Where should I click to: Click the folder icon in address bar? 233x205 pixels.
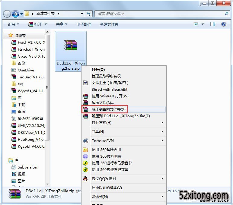click(x=27, y=14)
